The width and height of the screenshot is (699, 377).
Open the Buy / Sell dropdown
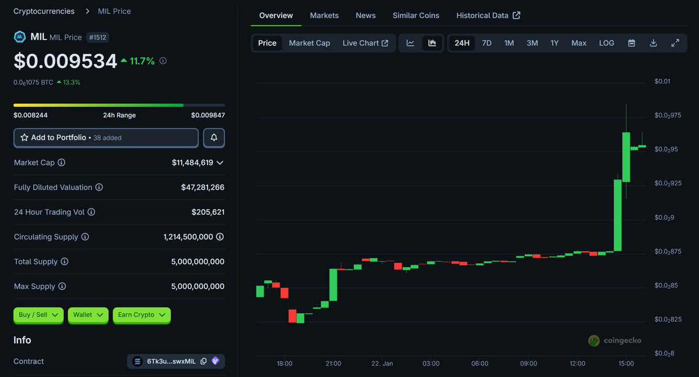[x=38, y=315]
